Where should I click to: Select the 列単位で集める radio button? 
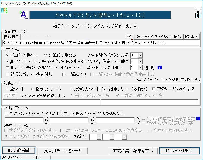coord(46,55)
